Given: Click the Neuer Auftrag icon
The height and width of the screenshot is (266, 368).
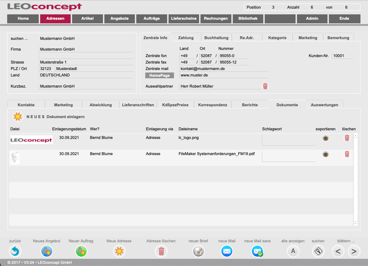Looking at the screenshot, I should 81,251.
